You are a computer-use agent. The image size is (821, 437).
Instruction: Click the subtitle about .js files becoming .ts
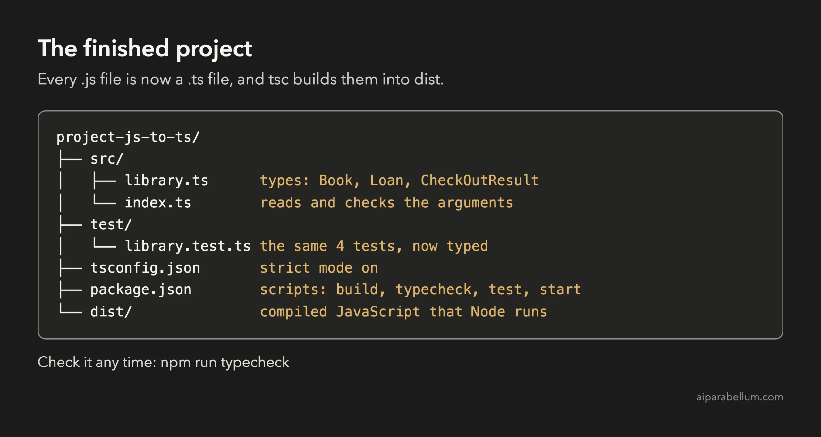click(241, 79)
